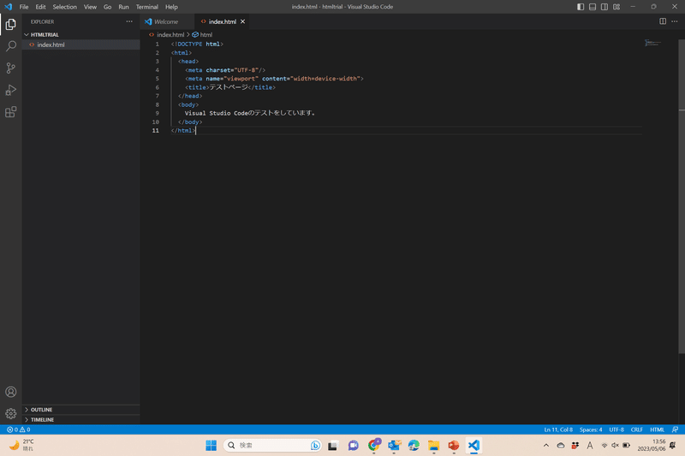Image resolution: width=685 pixels, height=456 pixels.
Task: Click index.html in the breadcrumb
Action: point(170,34)
